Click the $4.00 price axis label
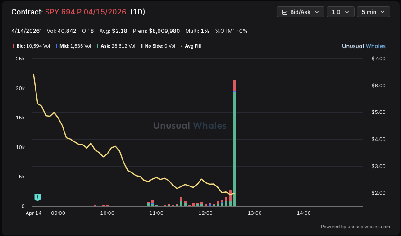401x236 pixels. [x=378, y=139]
